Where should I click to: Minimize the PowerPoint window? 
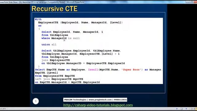[187, 2]
